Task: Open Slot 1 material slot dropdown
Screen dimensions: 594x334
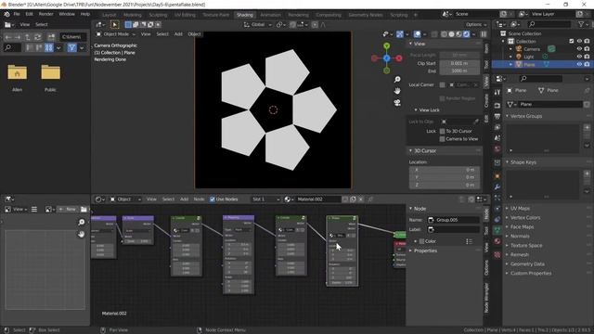Action: click(x=266, y=199)
